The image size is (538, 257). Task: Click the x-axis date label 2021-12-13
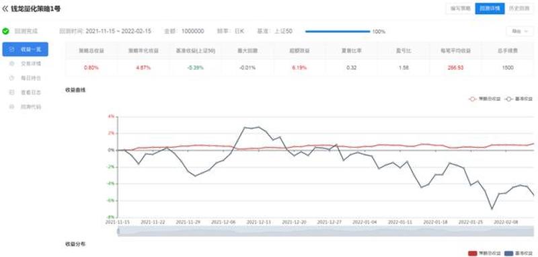point(259,222)
